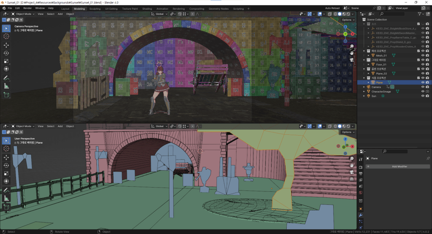Click the blue Z axis gizmo in bottom viewport

pos(345,139)
